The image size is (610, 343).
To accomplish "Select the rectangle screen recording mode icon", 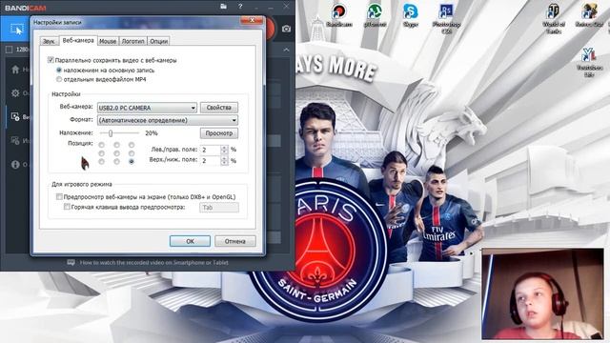I will (16, 30).
